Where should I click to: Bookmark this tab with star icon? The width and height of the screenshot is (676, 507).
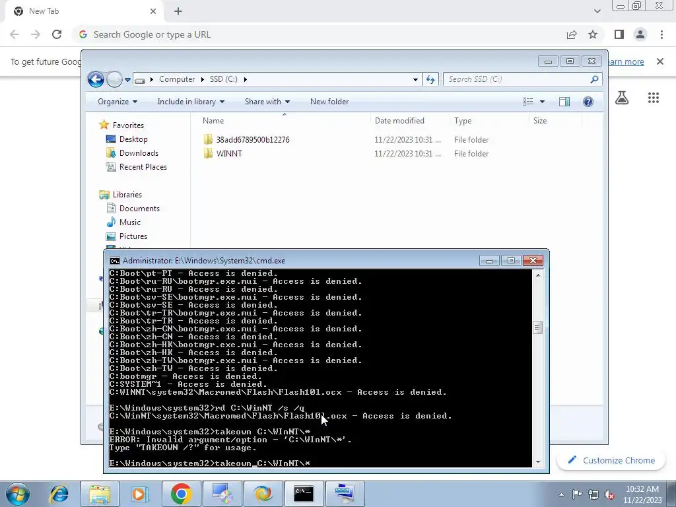coord(593,34)
